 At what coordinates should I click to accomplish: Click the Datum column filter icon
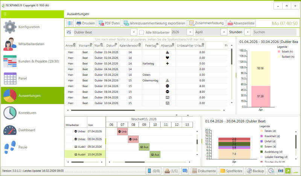pyautogui.click(x=116, y=44)
